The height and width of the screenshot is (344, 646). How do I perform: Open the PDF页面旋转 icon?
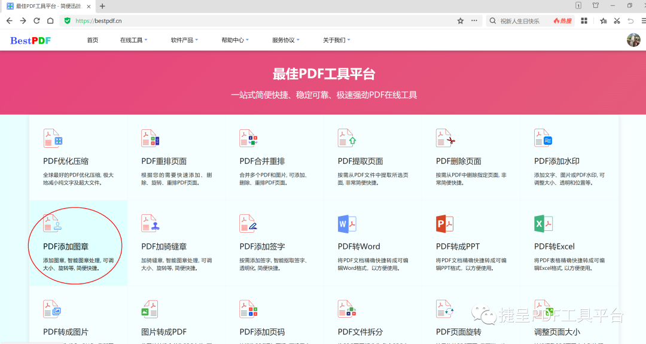[x=445, y=309]
